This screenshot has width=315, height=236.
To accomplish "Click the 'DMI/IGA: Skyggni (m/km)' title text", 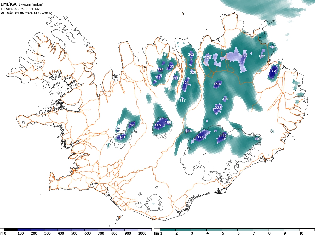I will 22,4.
